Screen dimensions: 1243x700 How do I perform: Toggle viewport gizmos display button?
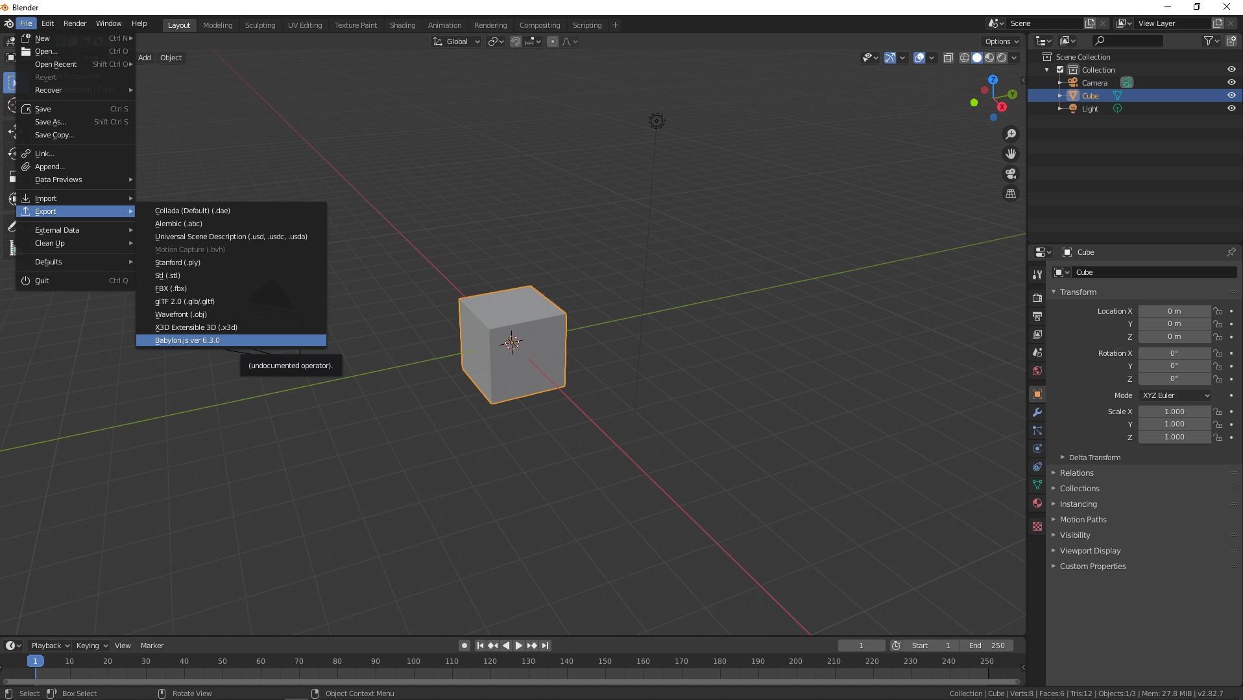(890, 58)
